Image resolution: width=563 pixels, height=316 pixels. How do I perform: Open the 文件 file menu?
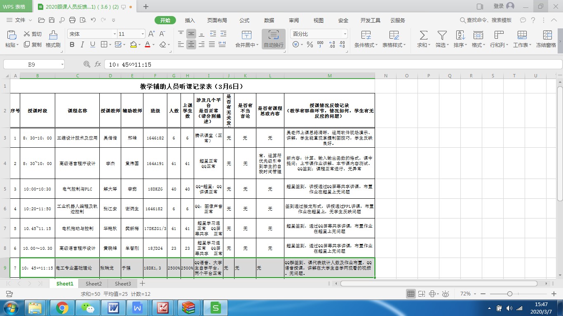[19, 20]
